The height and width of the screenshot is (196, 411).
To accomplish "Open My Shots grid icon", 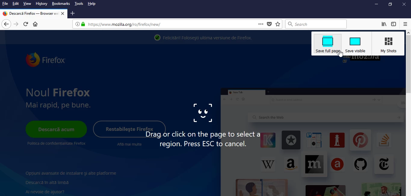I will point(388,41).
